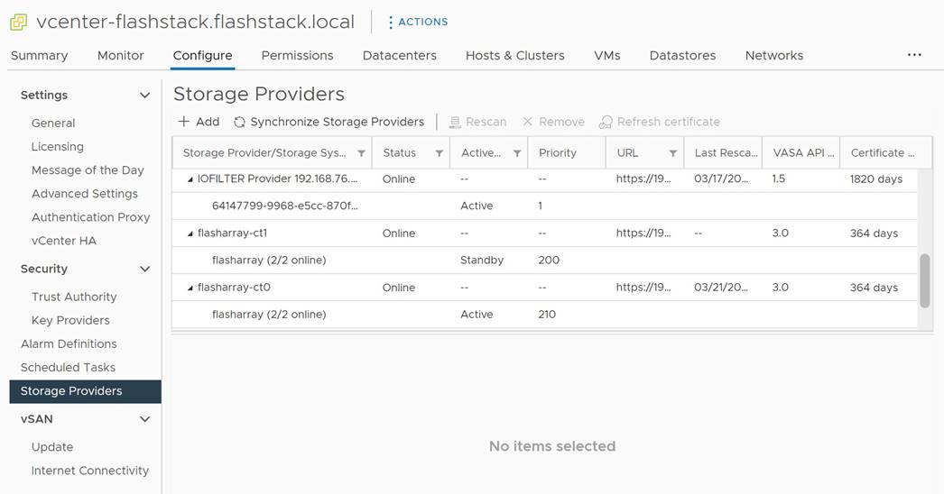944x494 pixels.
Task: Open vSAN Update
Action: 51,447
